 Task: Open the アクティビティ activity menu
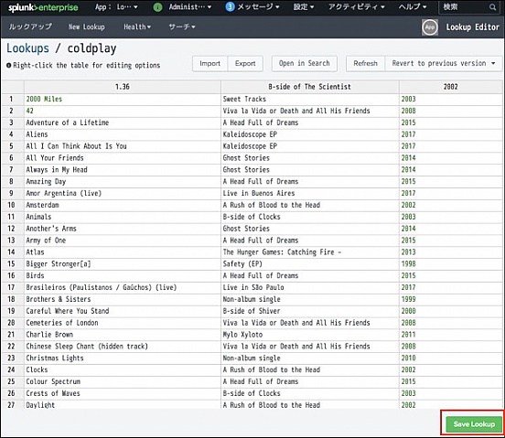[x=357, y=6]
